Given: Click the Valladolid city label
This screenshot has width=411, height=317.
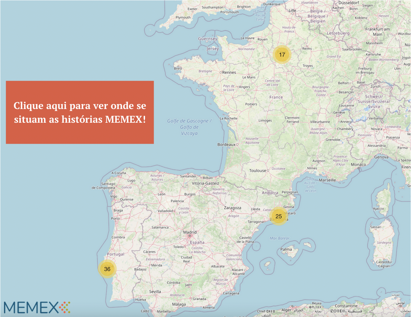Looking at the screenshot, I should click(165, 211).
